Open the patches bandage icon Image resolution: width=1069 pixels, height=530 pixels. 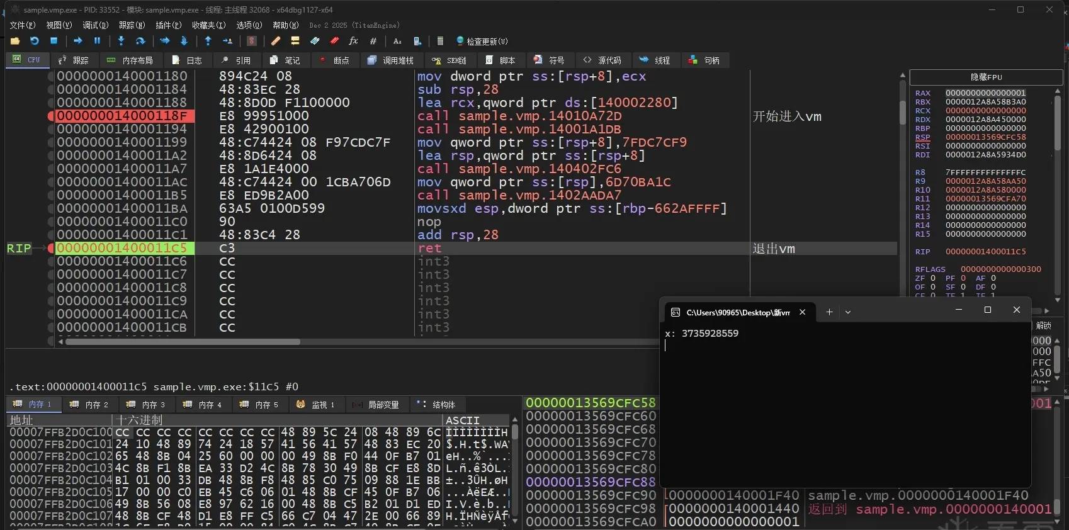276,41
